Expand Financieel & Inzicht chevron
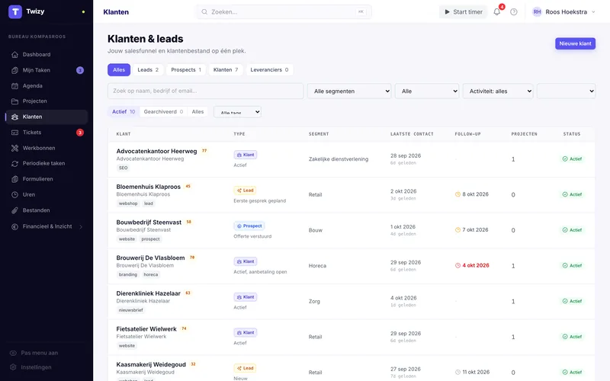This screenshot has height=381, width=610. pyautogui.click(x=81, y=226)
